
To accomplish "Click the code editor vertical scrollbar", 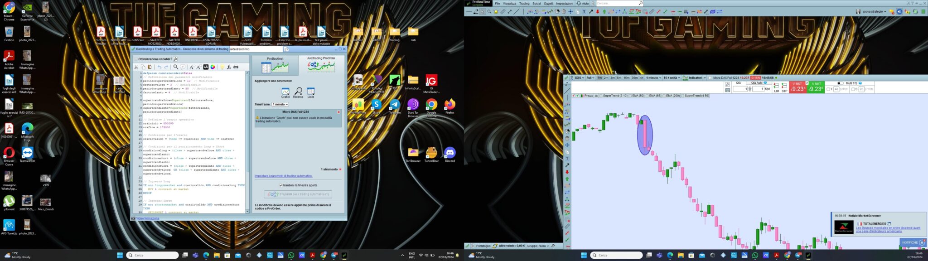I will coord(247,142).
